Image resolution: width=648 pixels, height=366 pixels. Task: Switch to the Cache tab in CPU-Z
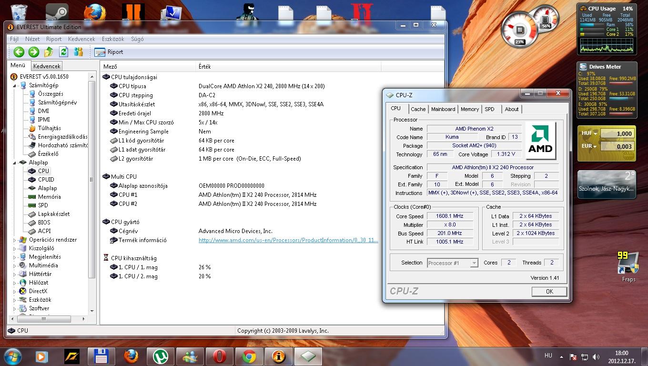(x=418, y=109)
